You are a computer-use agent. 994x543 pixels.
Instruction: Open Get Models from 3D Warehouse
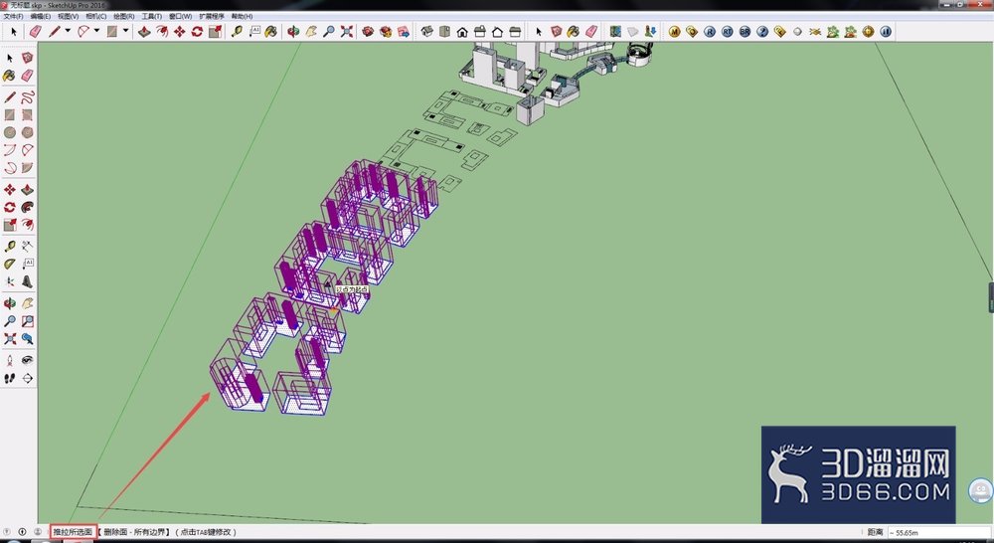(x=369, y=31)
